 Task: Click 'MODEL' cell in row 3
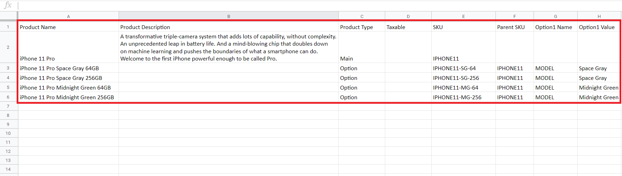pyautogui.click(x=555, y=68)
